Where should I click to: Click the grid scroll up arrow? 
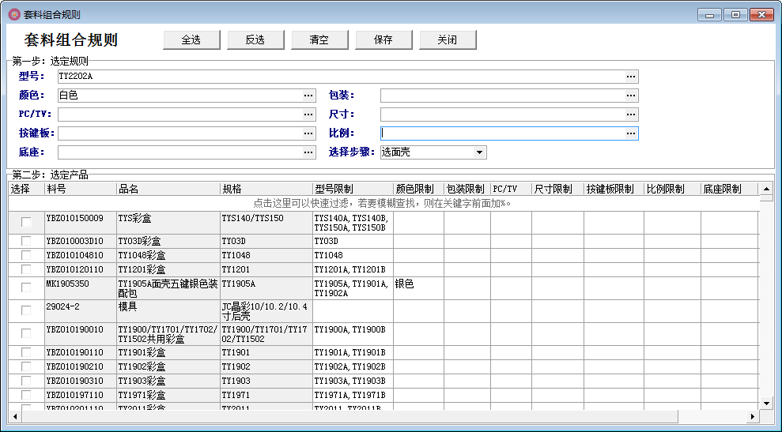[766, 189]
